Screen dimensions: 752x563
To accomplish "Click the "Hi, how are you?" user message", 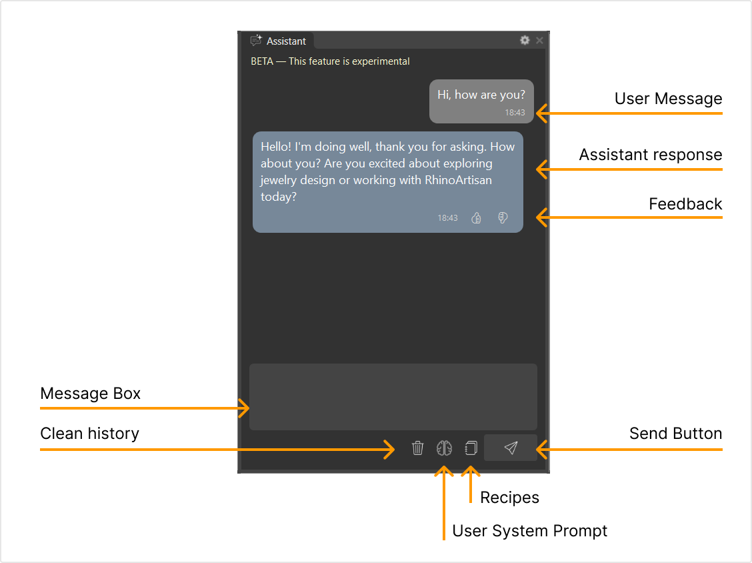I will (x=481, y=95).
